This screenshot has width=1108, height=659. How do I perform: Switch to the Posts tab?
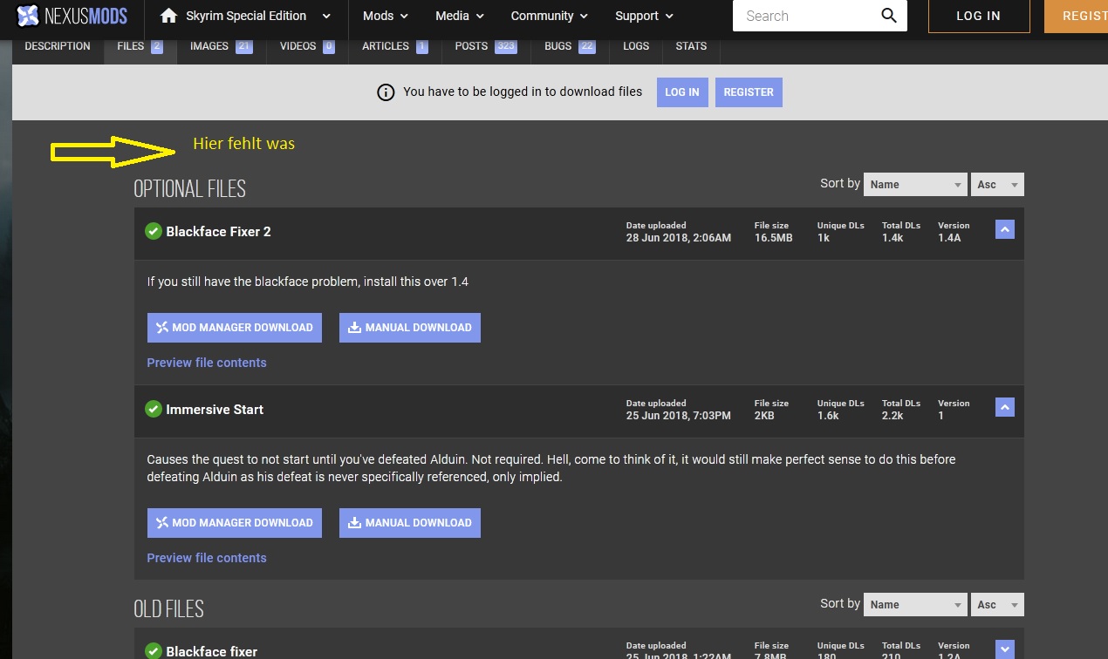pyautogui.click(x=485, y=46)
